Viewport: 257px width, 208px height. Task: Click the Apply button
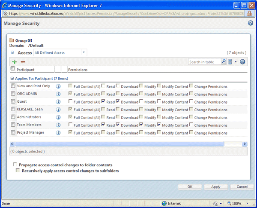point(216,187)
